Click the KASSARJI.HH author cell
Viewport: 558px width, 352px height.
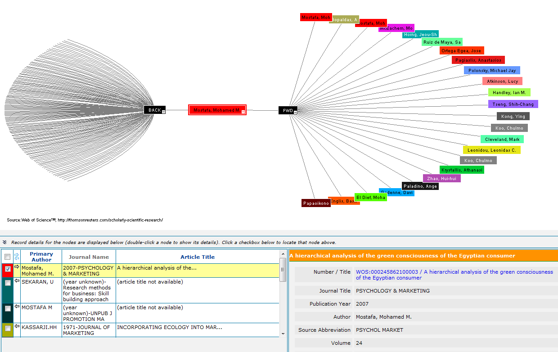click(x=41, y=330)
